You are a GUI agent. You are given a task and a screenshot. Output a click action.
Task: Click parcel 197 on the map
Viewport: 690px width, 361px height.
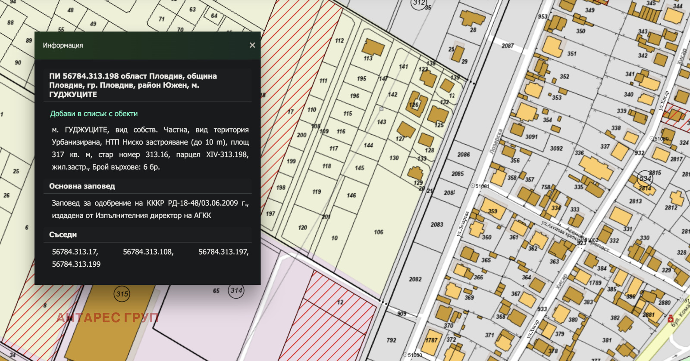270,213
